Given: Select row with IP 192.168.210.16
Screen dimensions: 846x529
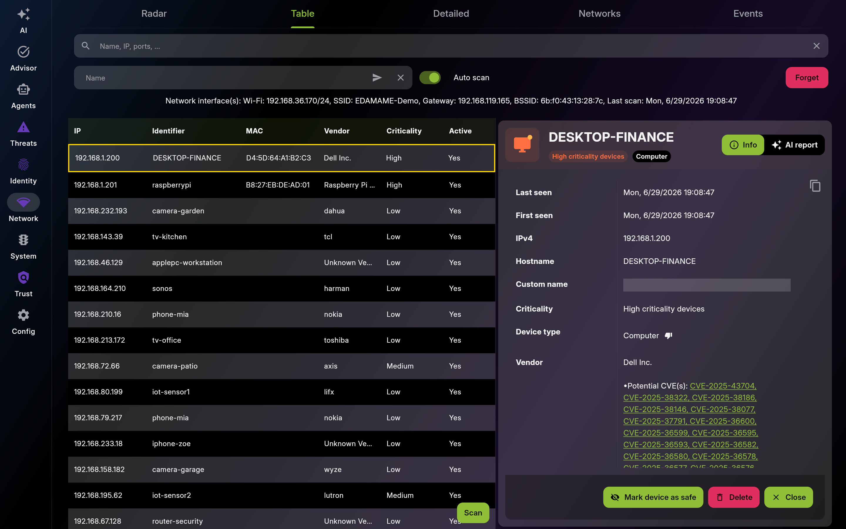Looking at the screenshot, I should click(281, 314).
